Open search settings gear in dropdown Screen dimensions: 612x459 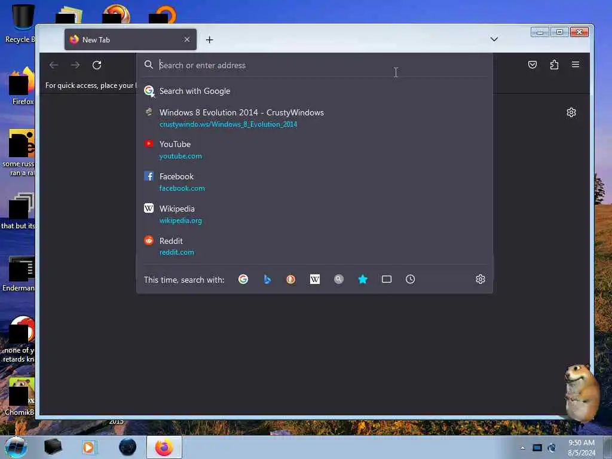481,279
